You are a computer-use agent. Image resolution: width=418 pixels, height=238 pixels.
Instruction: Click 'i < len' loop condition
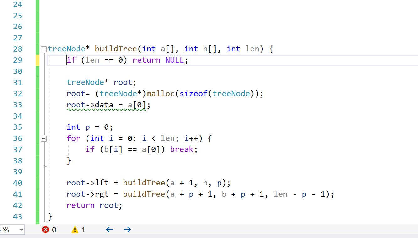158,138
